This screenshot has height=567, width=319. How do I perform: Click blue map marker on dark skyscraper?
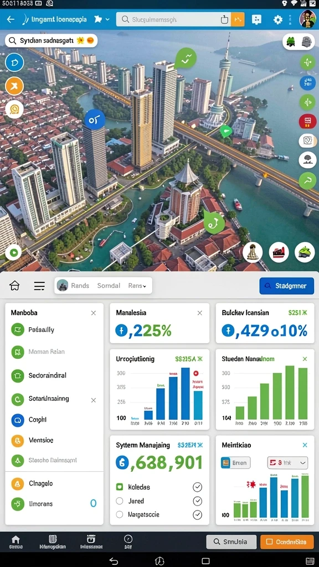point(95,120)
